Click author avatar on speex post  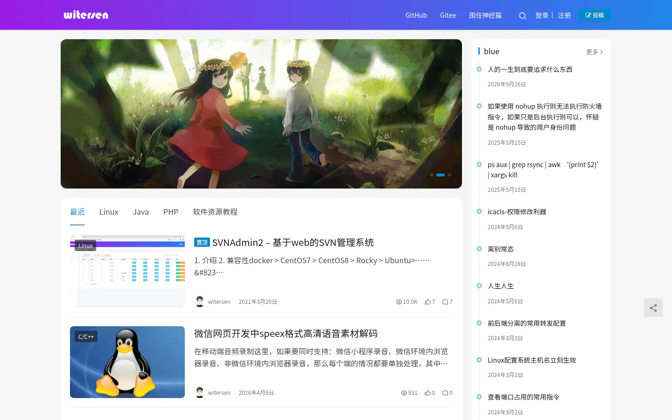(x=200, y=392)
